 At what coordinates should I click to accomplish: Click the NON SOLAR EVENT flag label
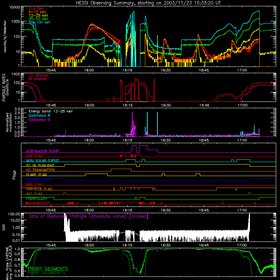pos(42,161)
